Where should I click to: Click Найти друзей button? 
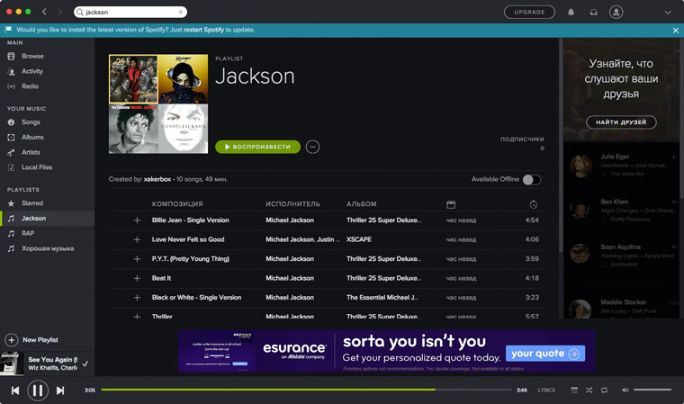(621, 122)
